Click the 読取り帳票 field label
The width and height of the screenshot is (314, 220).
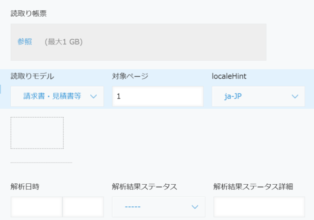pyautogui.click(x=28, y=14)
